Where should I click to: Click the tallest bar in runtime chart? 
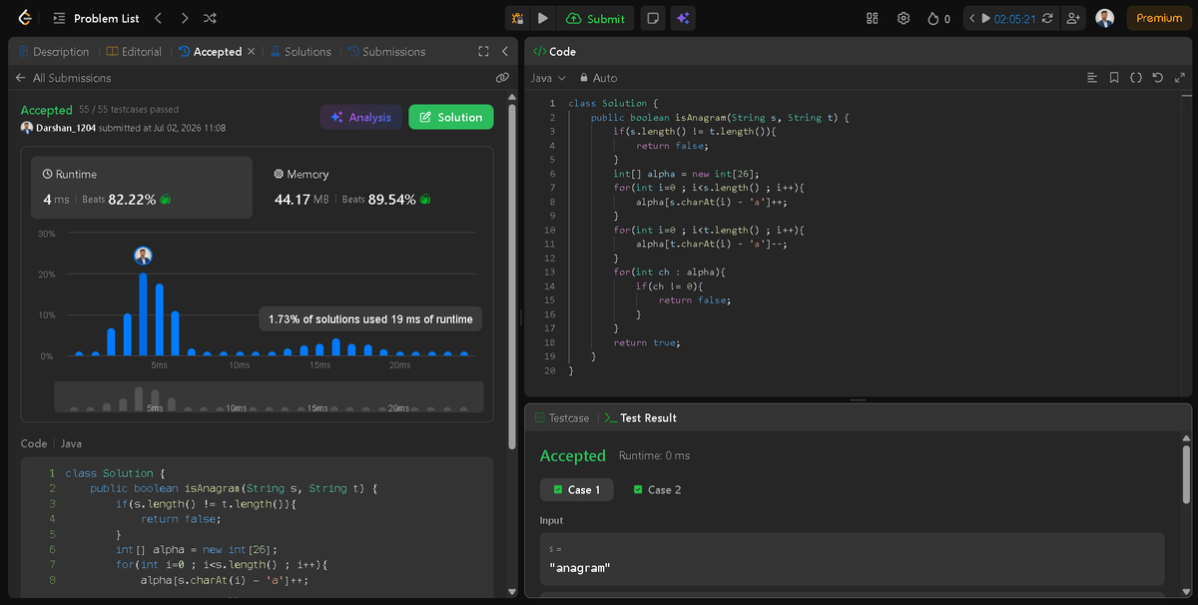(144, 314)
